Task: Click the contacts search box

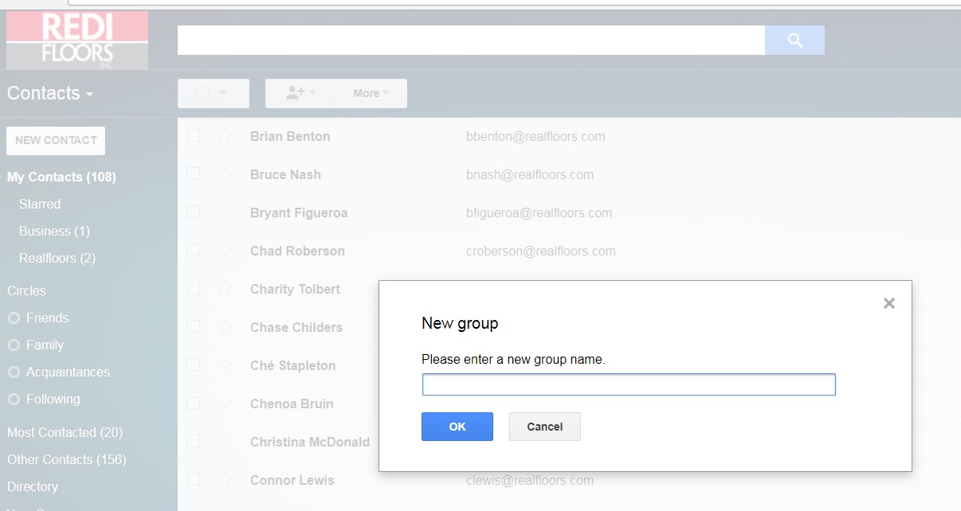Action: (471, 41)
